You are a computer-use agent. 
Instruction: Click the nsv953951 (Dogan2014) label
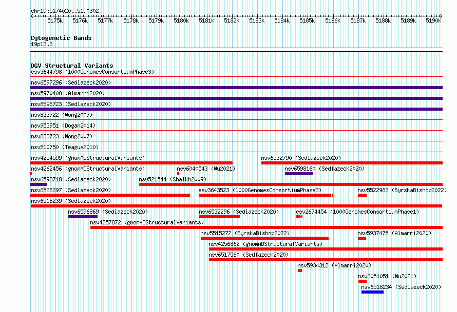click(x=63, y=126)
